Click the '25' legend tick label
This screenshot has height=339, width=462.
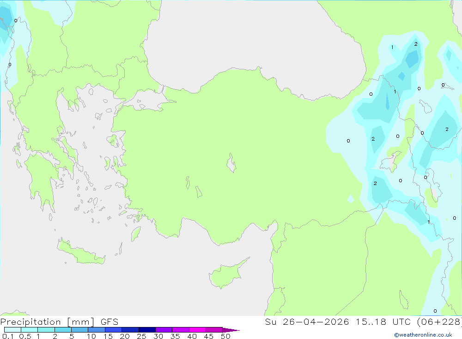coord(141,336)
